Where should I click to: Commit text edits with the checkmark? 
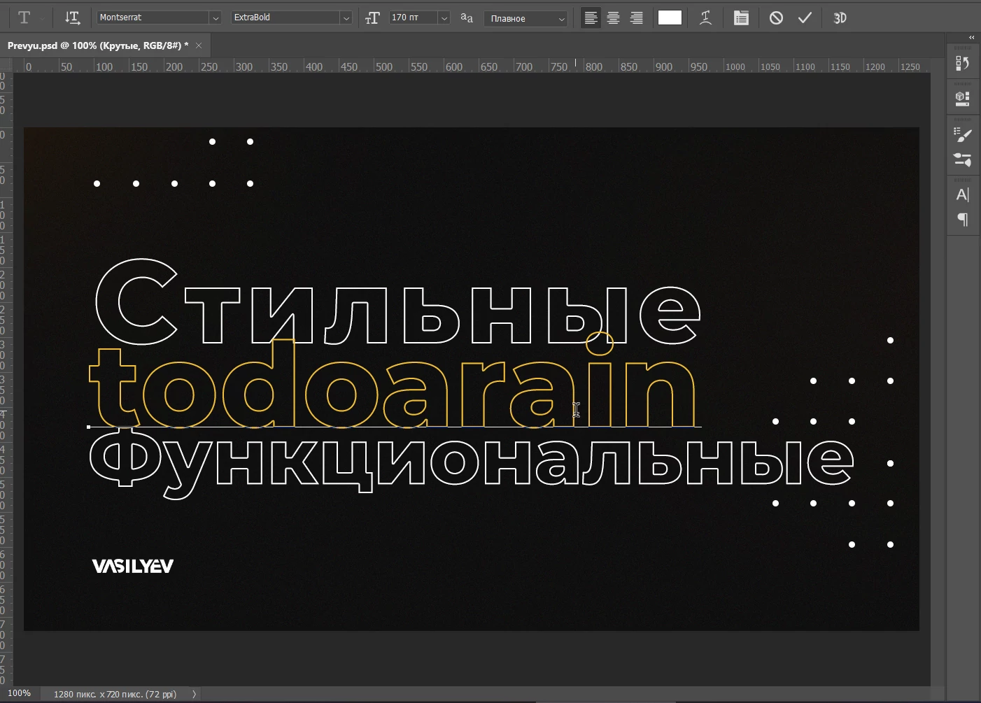click(x=805, y=17)
